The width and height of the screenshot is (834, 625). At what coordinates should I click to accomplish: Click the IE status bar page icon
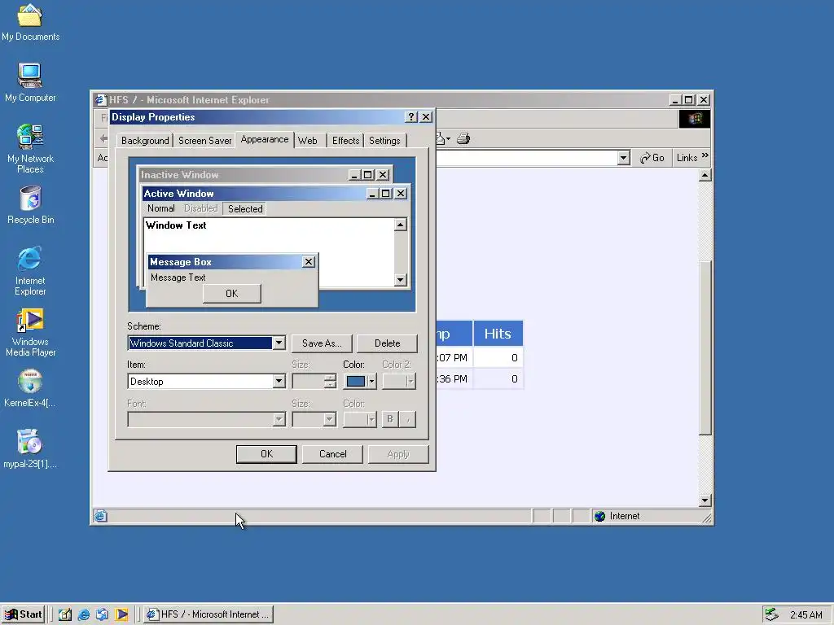(x=100, y=516)
